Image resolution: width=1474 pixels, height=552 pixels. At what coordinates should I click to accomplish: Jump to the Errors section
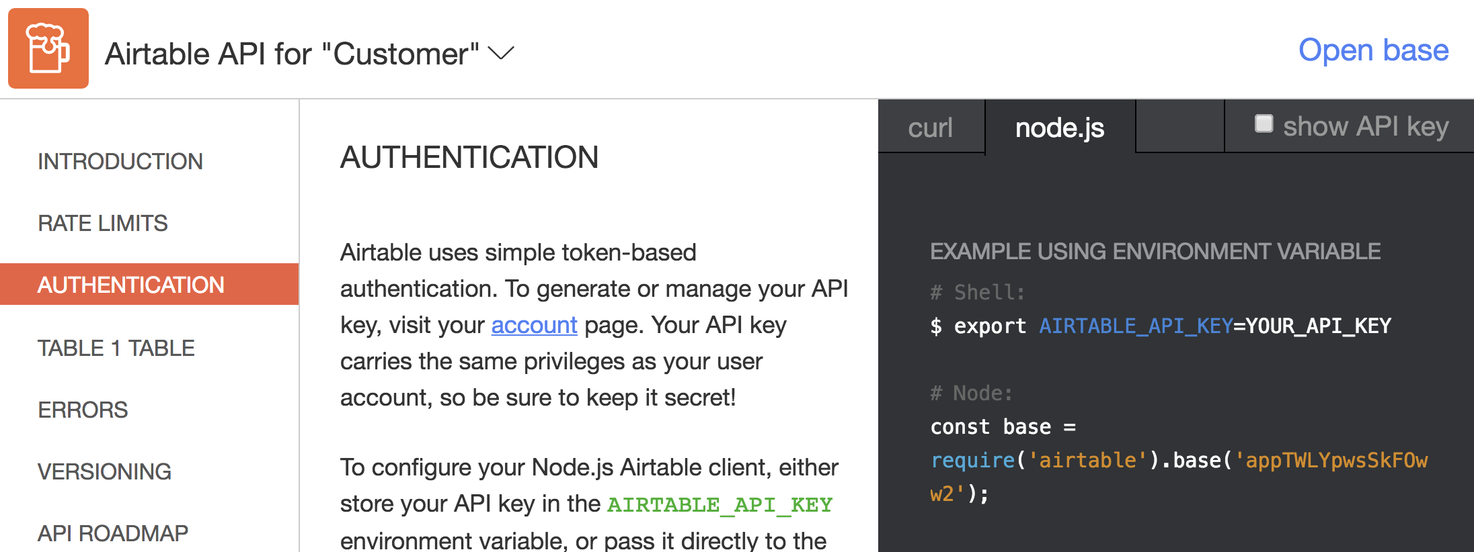click(83, 410)
